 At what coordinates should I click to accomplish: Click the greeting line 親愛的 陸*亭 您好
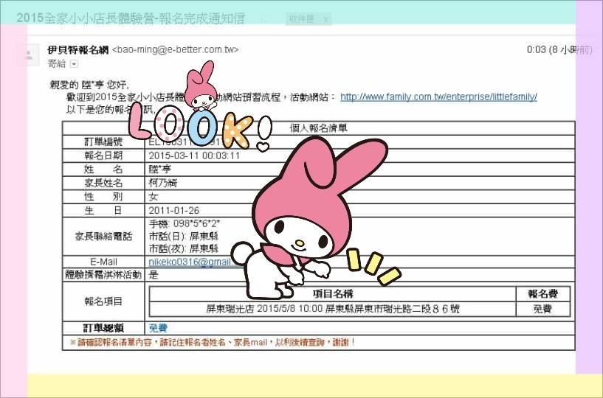point(89,85)
